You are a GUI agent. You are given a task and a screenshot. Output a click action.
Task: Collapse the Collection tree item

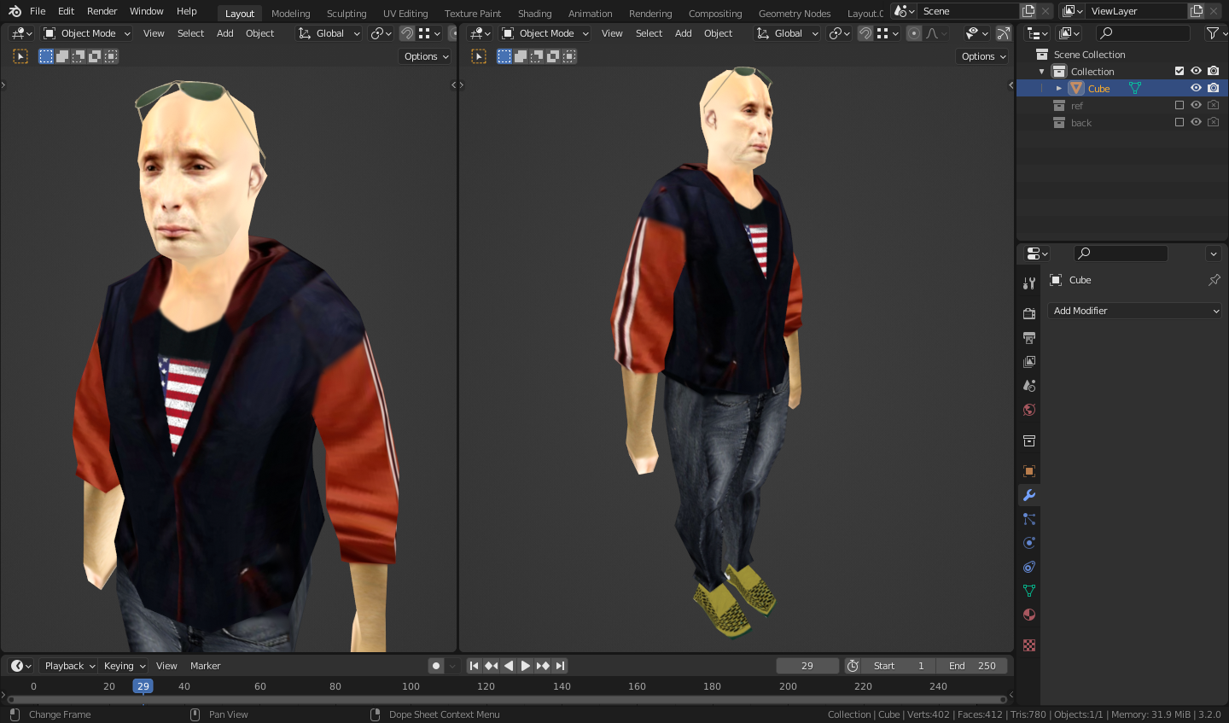1042,71
